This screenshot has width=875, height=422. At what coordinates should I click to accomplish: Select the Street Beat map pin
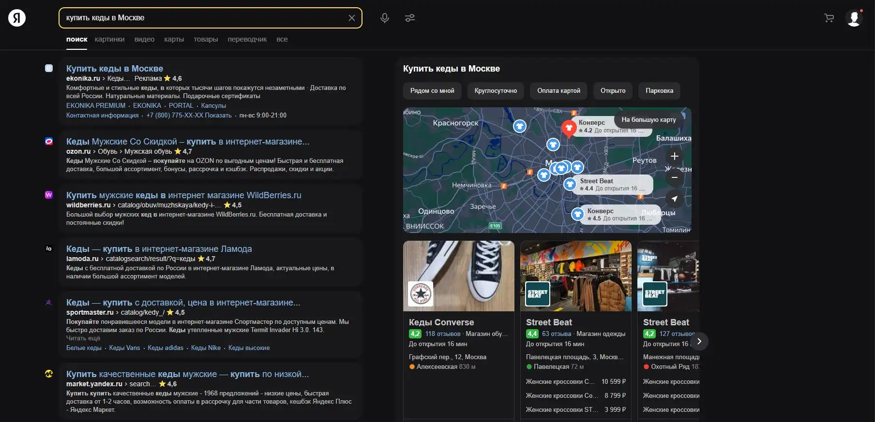[x=570, y=184]
